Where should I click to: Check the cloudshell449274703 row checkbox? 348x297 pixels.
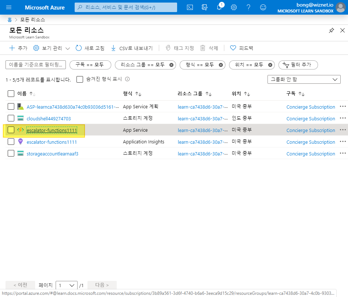click(x=11, y=118)
